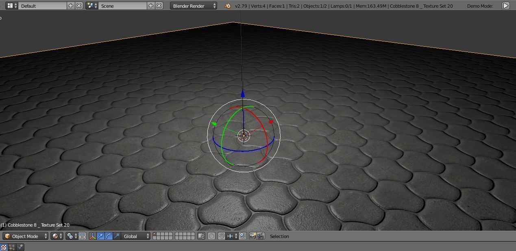The width and height of the screenshot is (516, 251).
Task: Open the Blender Render engine dropdown
Action: (194, 6)
